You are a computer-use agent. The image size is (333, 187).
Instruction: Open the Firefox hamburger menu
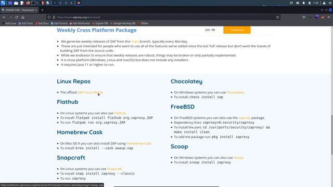coord(329,17)
